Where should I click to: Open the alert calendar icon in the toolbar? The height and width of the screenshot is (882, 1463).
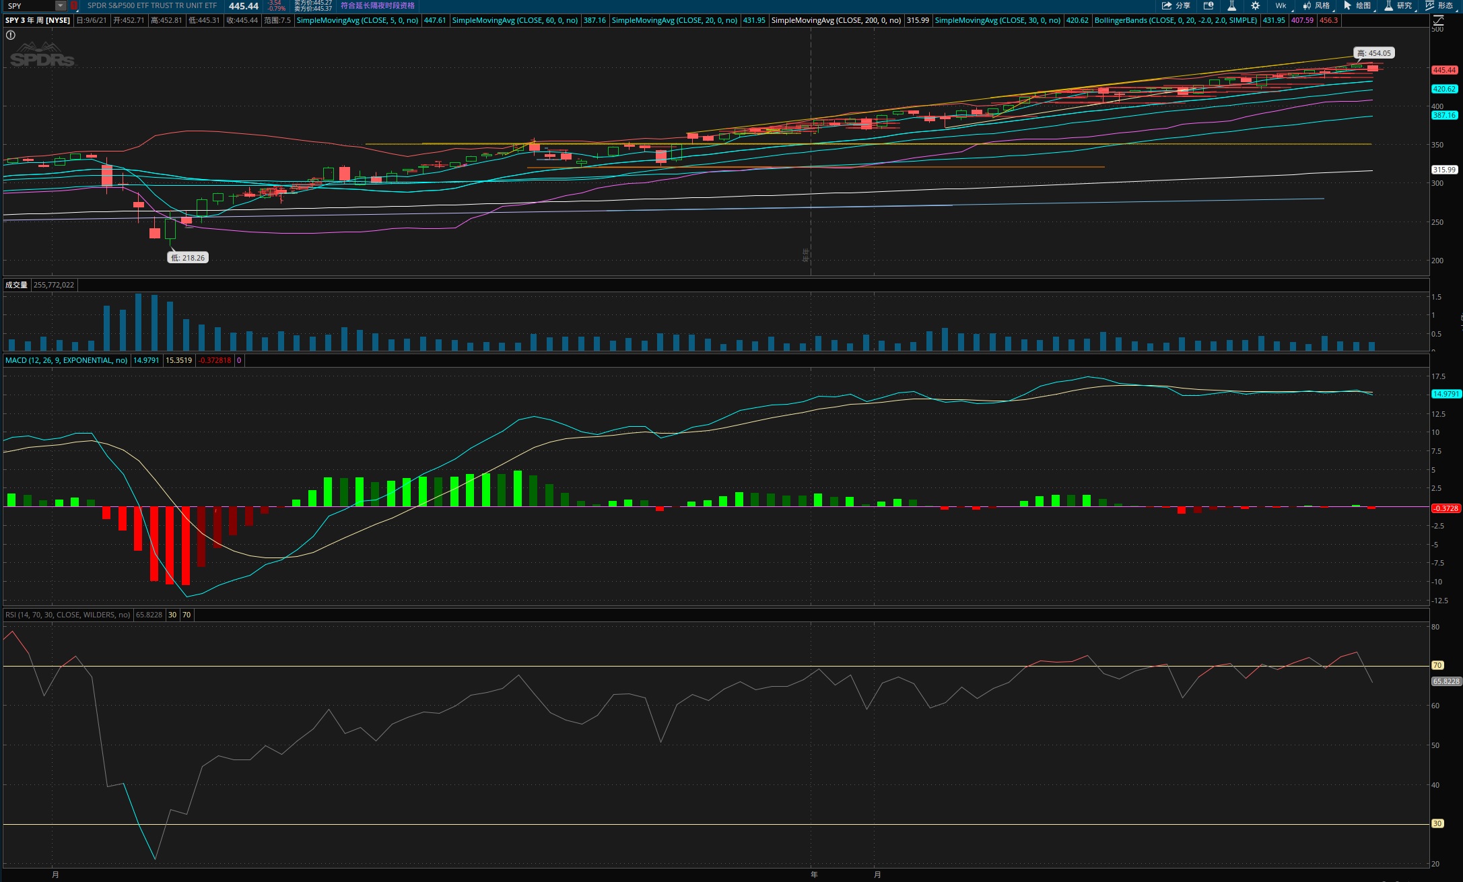tap(1209, 5)
